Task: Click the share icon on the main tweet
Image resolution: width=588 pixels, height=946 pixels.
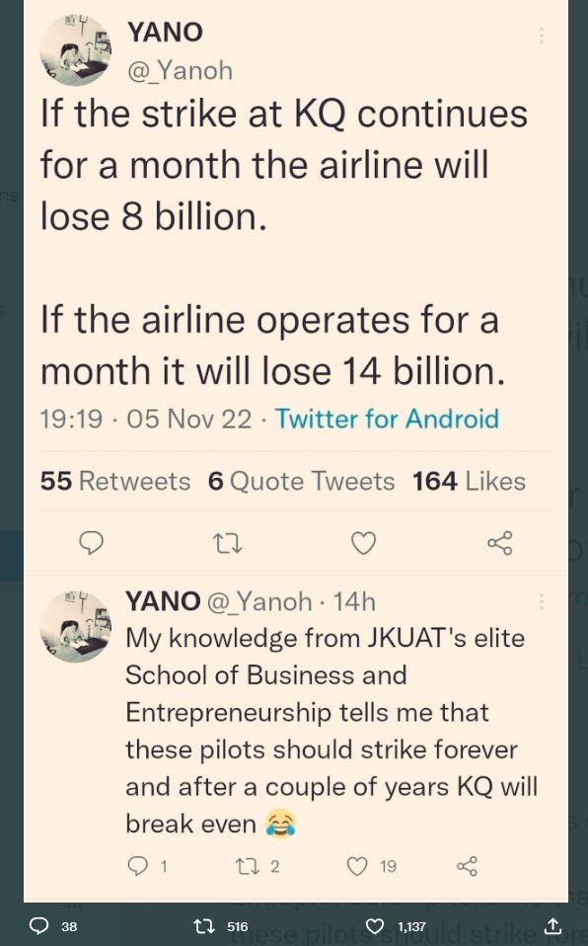Action: click(499, 543)
